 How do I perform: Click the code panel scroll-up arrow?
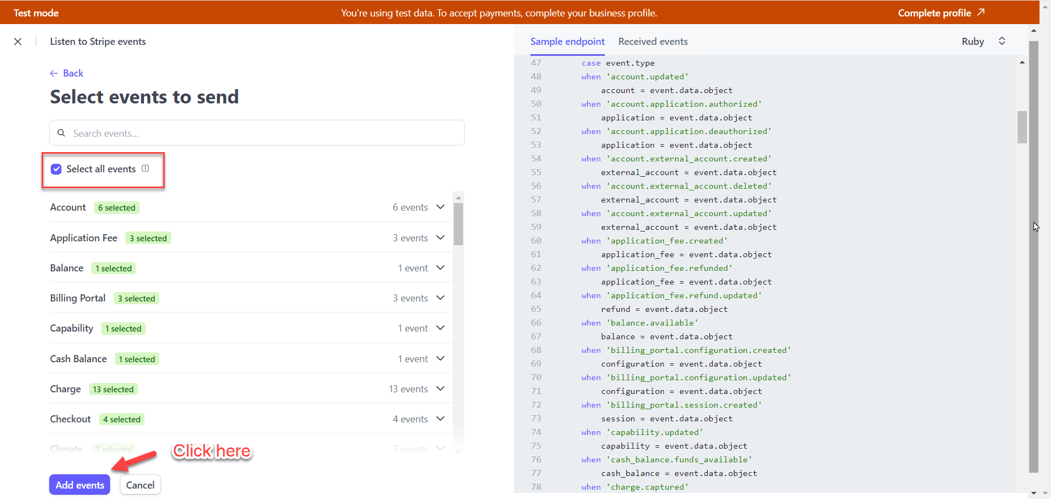coord(1022,63)
